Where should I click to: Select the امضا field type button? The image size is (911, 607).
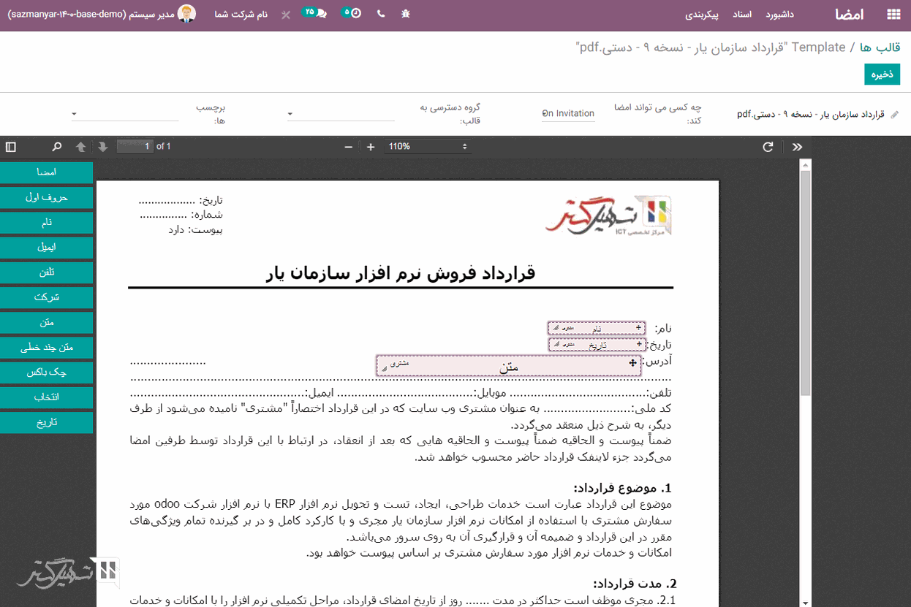(x=47, y=172)
